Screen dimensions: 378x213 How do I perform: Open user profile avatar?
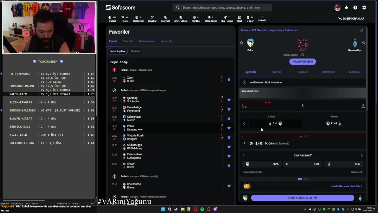point(338,8)
